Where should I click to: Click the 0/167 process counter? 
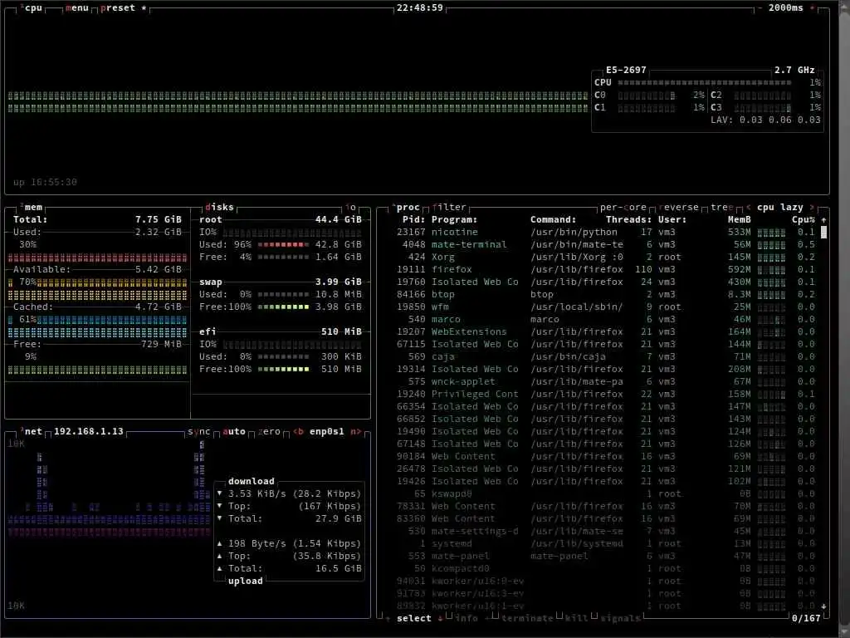pos(806,618)
